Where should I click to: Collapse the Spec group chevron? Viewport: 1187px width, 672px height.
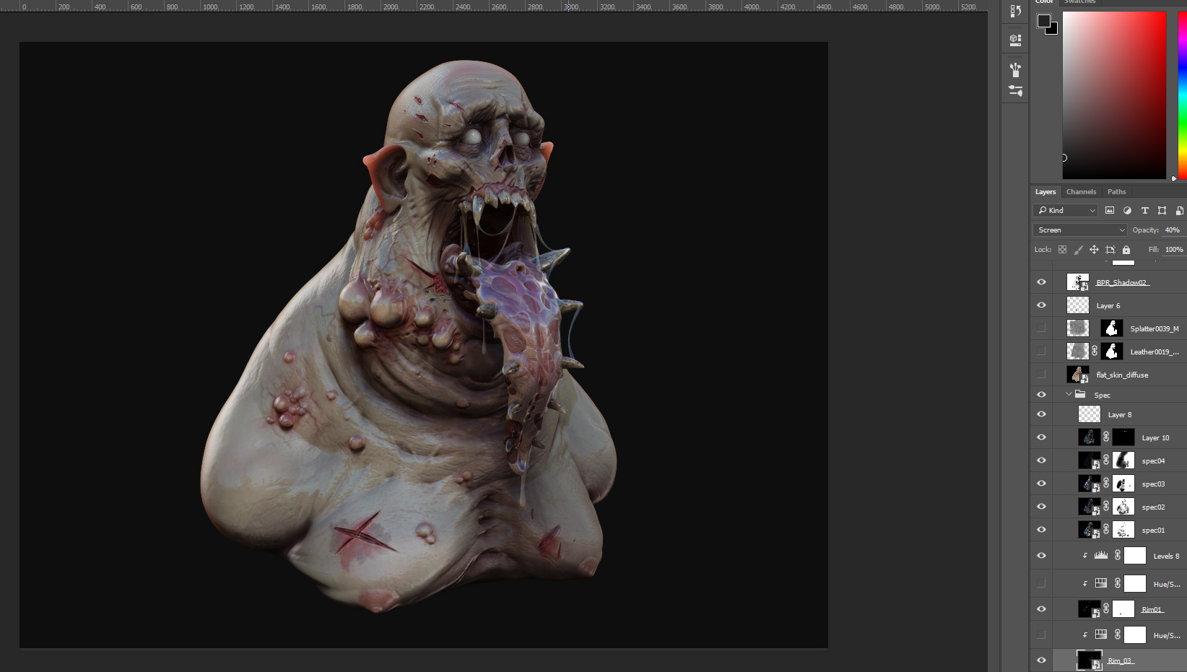pyautogui.click(x=1069, y=394)
